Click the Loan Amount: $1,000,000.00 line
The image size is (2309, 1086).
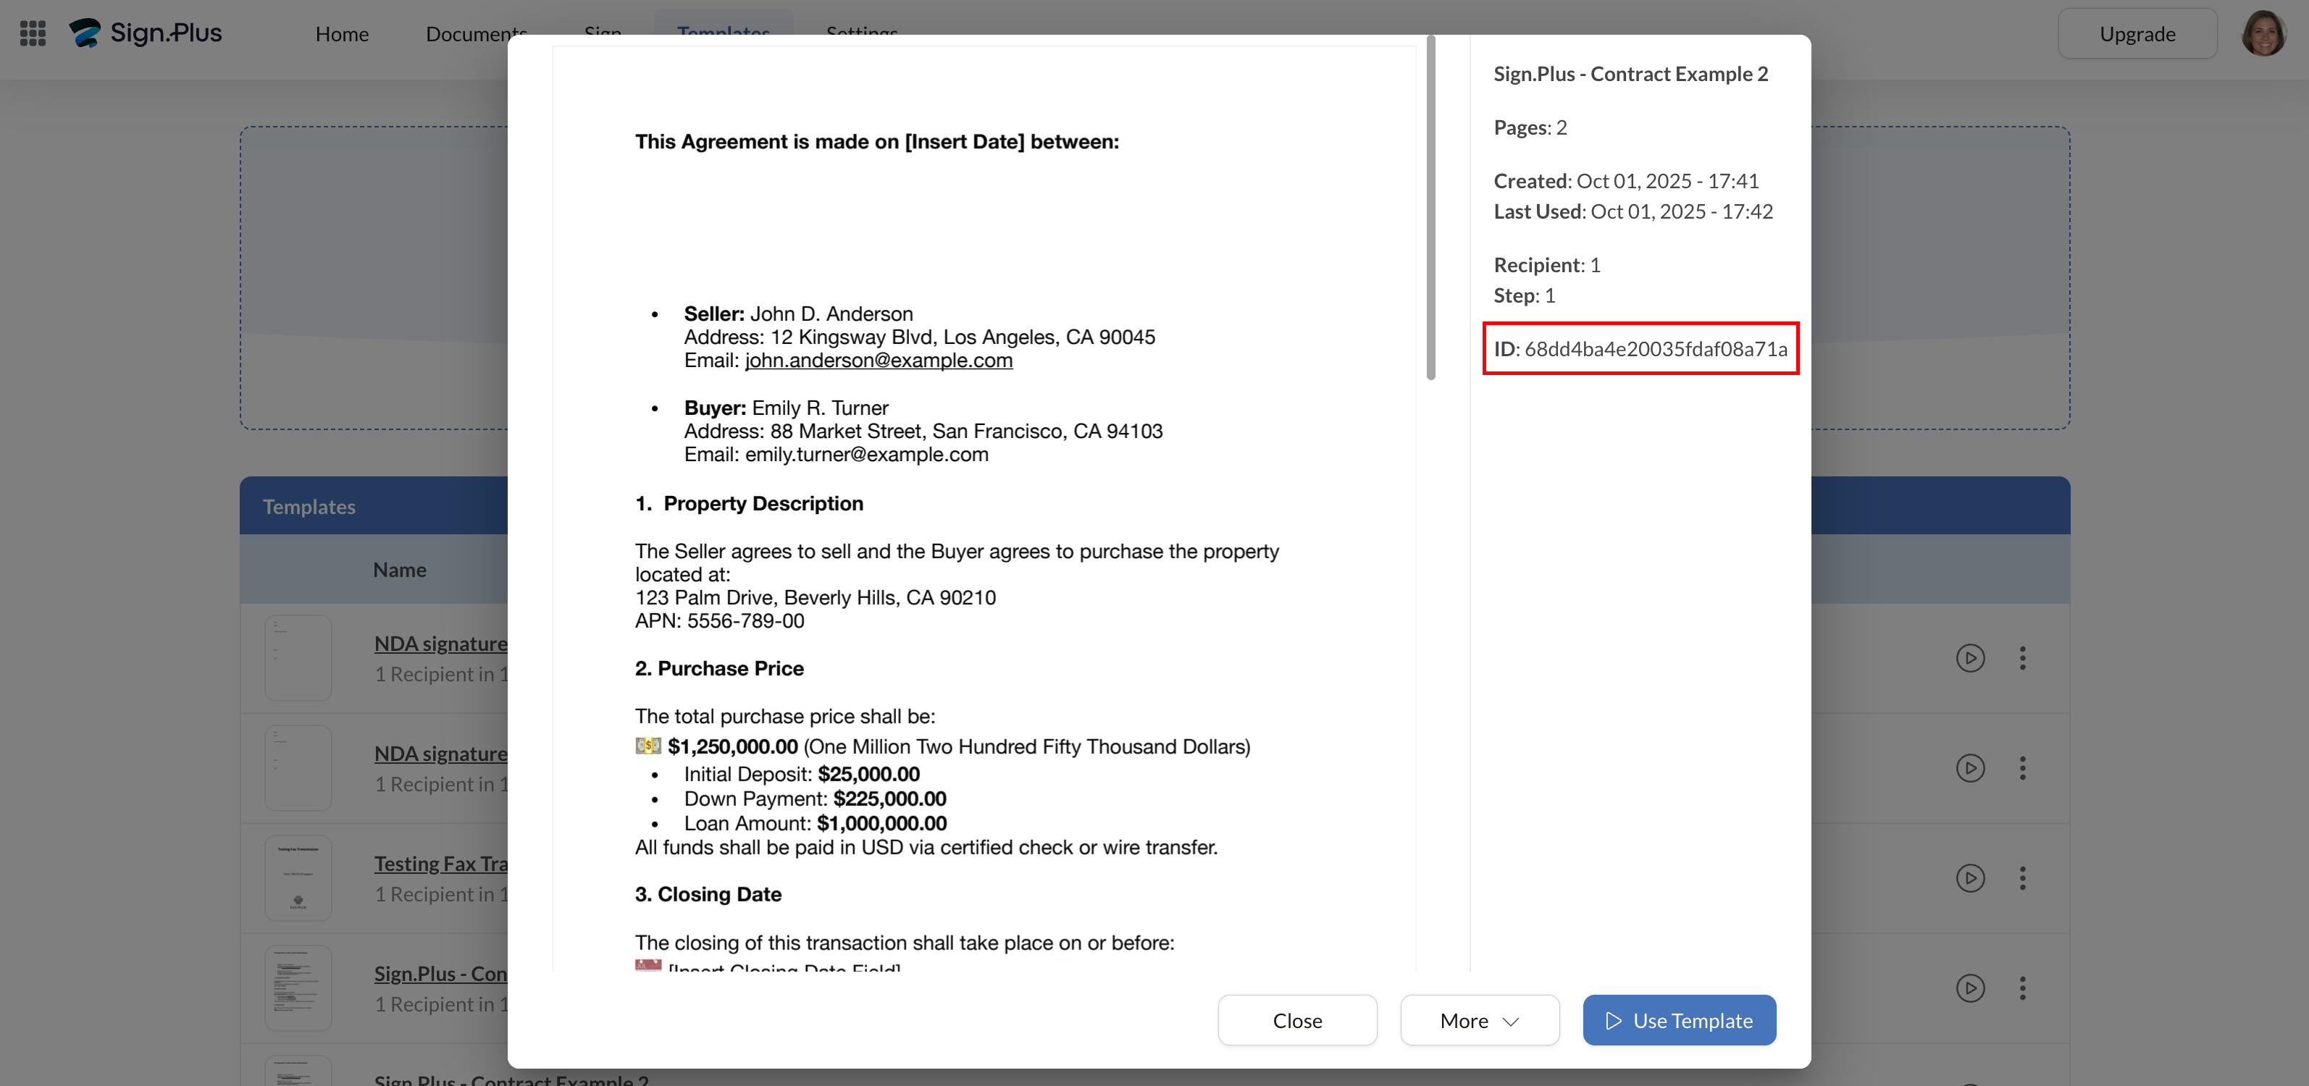(815, 823)
